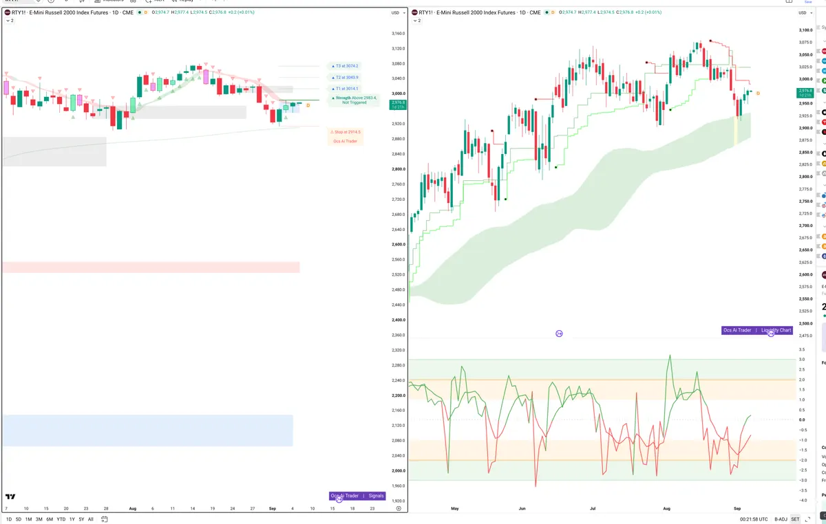Click 3,000.0 price level on left axis

point(397,94)
